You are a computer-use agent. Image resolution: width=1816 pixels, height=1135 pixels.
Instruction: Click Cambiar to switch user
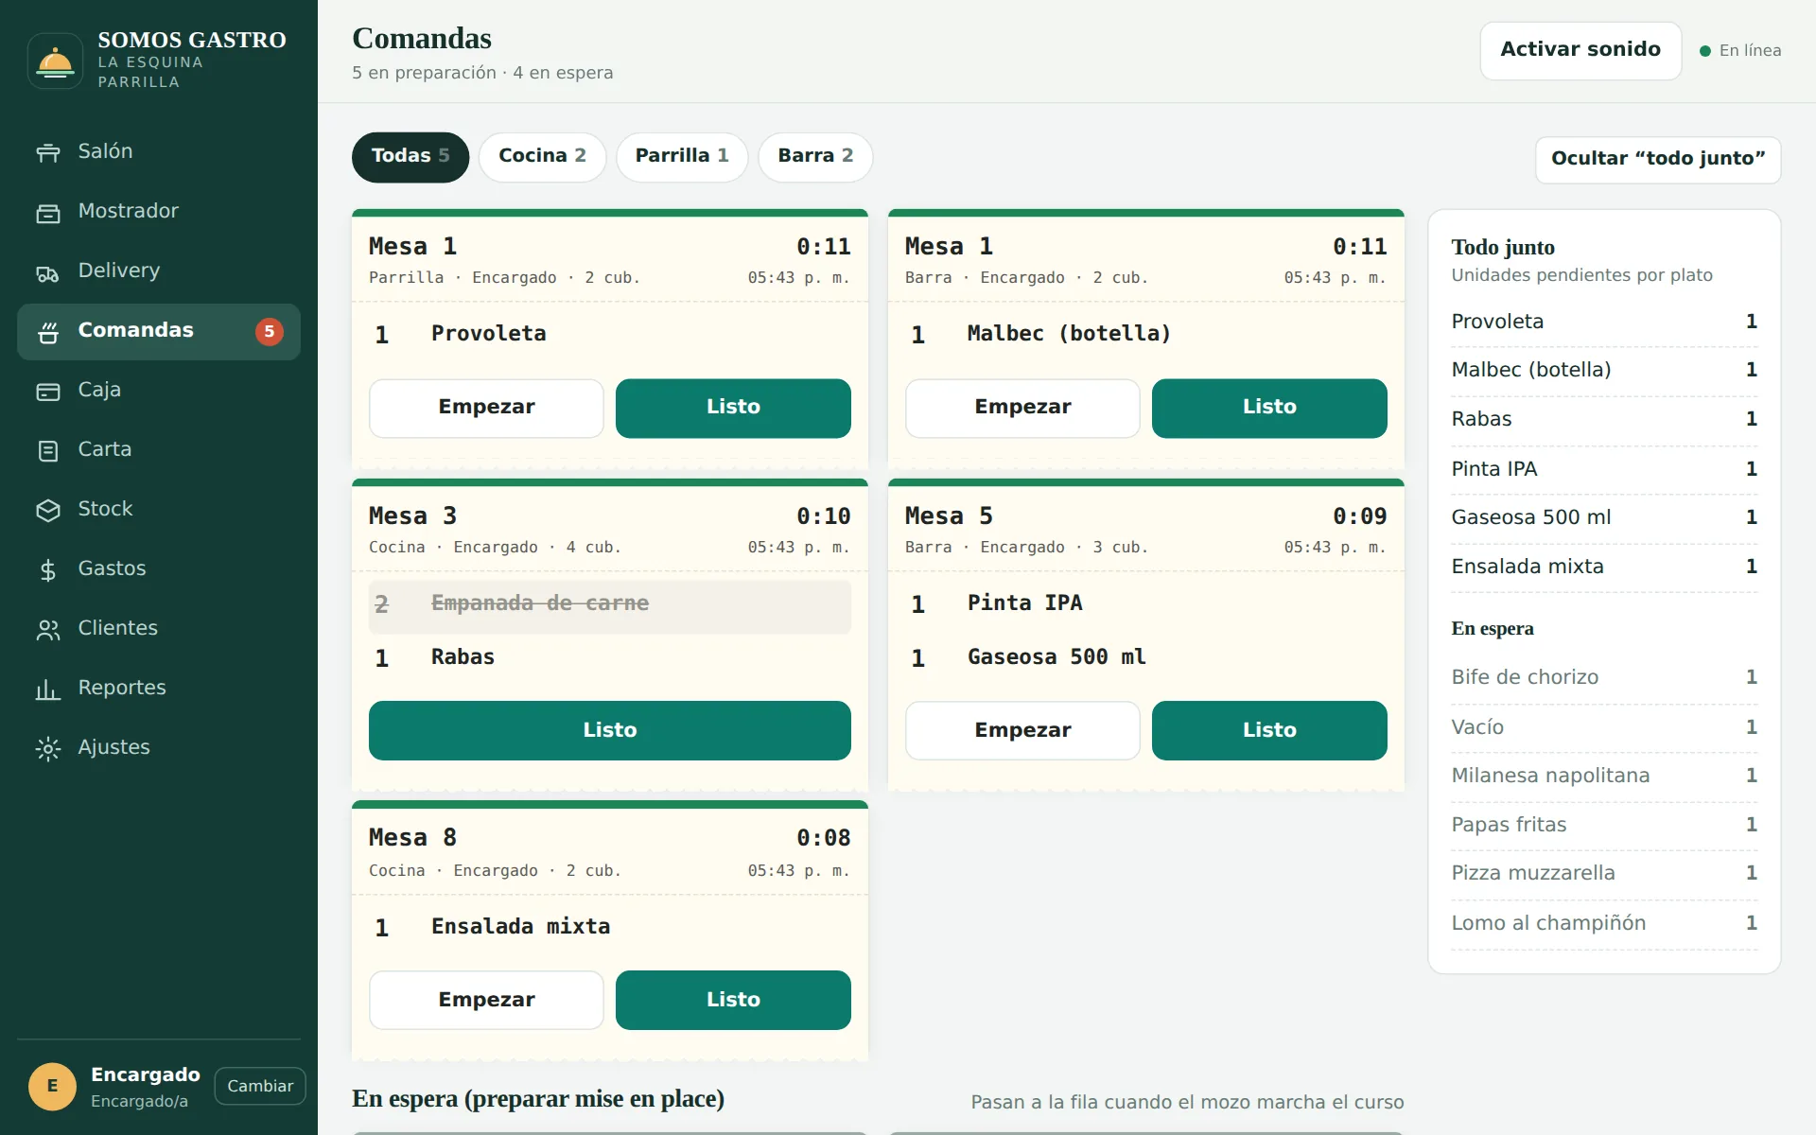click(260, 1086)
